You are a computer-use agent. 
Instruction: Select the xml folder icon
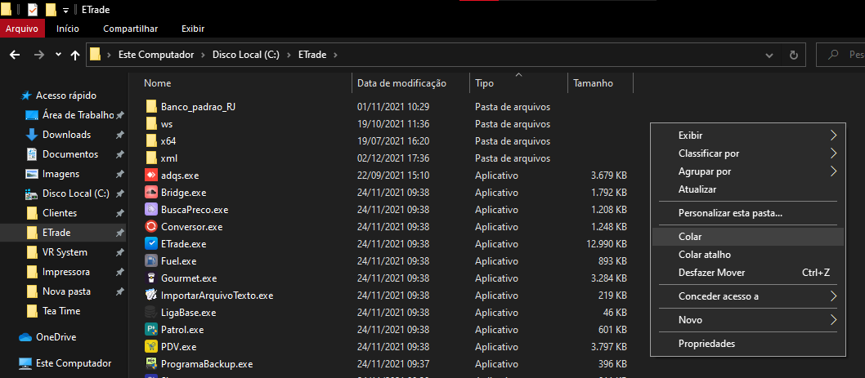click(152, 158)
